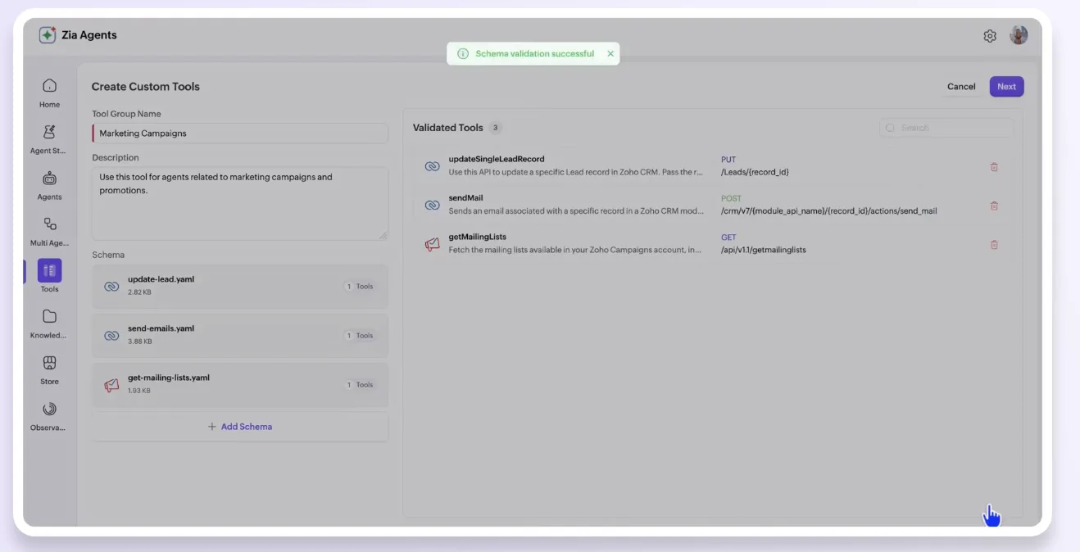Click the search magnifier icon
1080x552 pixels.
click(891, 128)
